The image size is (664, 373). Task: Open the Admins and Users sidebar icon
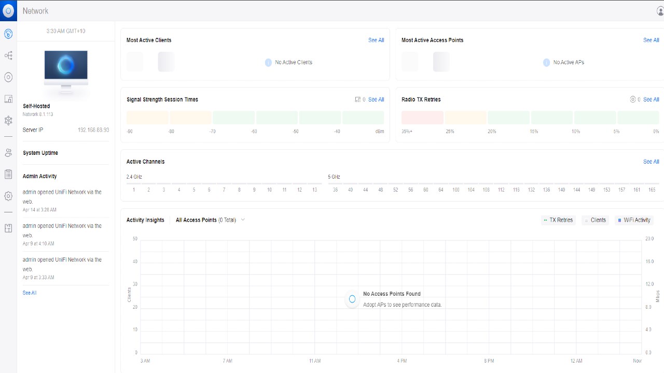[8, 153]
